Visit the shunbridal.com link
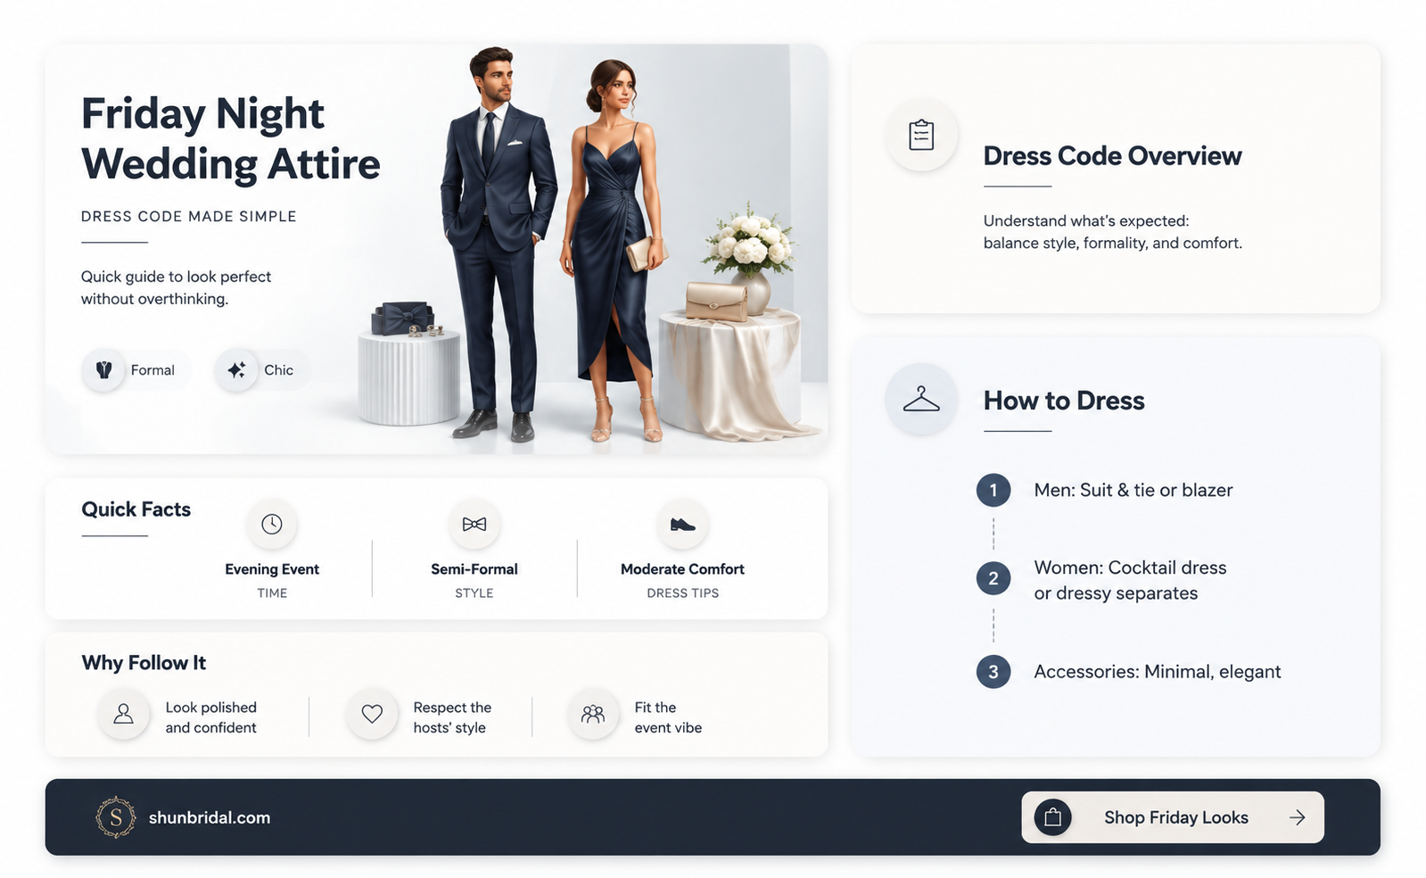This screenshot has width=1426, height=878. coord(210,817)
